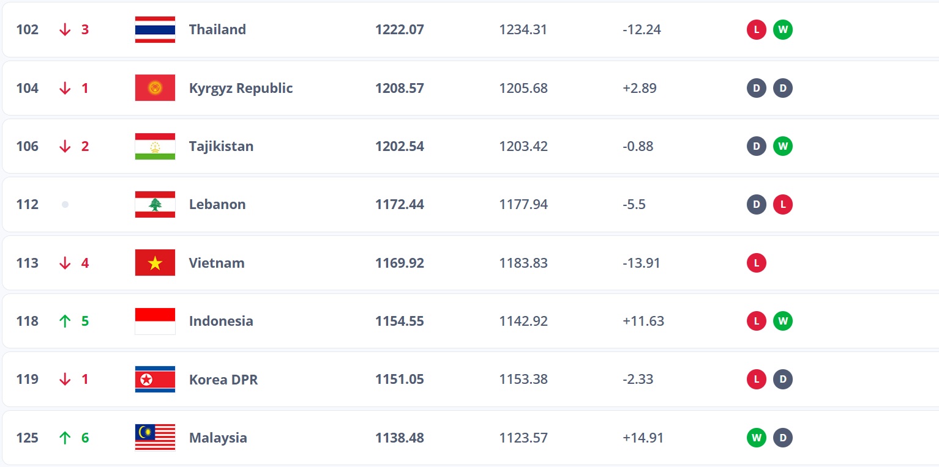The height and width of the screenshot is (467, 939).
Task: Click the Indonesia flag icon
Action: coord(155,321)
